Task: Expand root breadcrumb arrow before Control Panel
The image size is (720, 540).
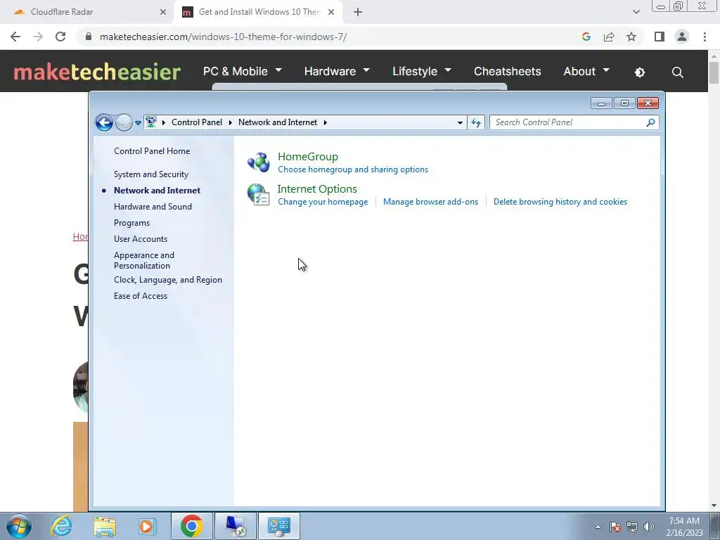Action: coord(163,122)
